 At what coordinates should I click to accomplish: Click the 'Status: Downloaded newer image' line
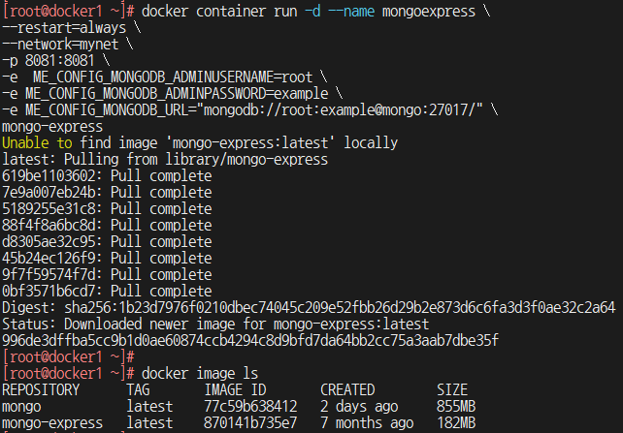pos(215,324)
